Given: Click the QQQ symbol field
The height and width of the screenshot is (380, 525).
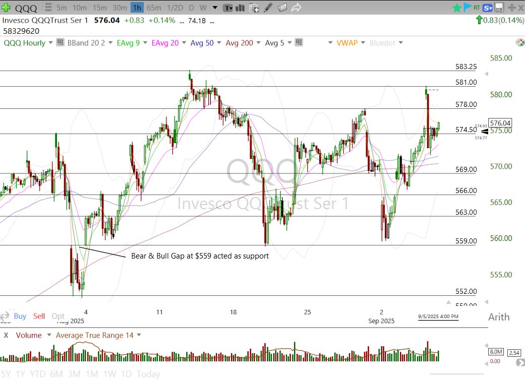Looking at the screenshot, I should (26, 8).
